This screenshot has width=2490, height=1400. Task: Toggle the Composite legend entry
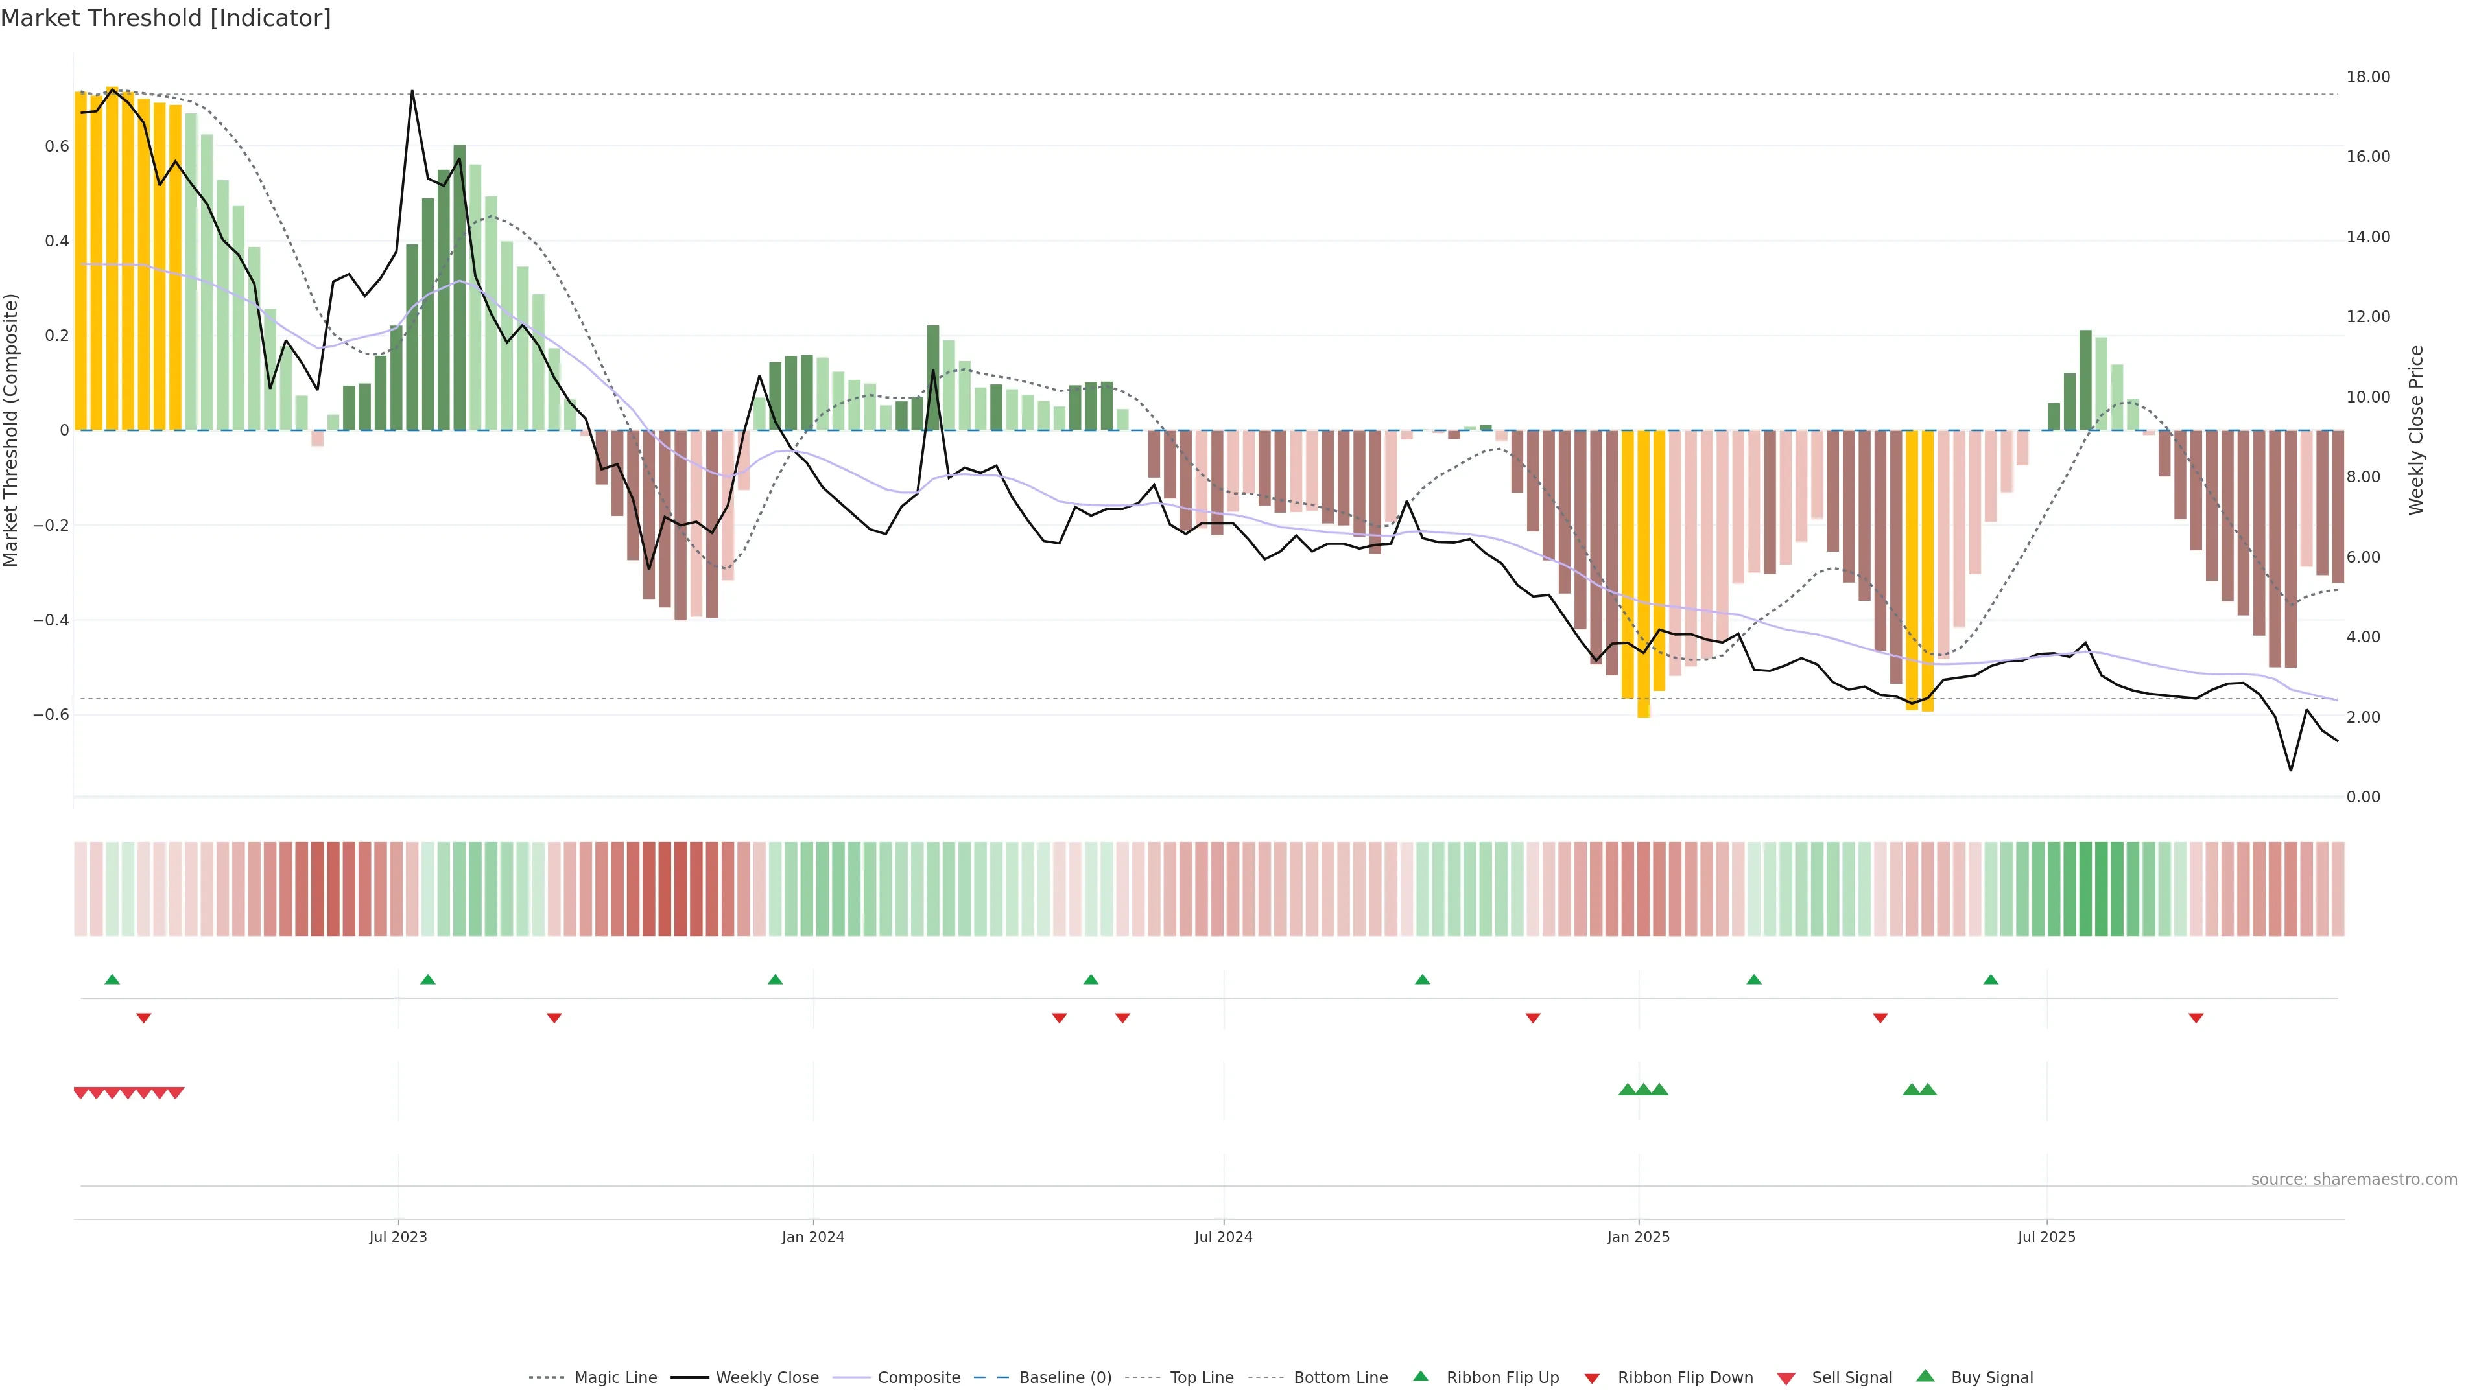coord(918,1378)
